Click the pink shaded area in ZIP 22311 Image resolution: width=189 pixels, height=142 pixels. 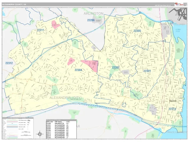(56, 25)
